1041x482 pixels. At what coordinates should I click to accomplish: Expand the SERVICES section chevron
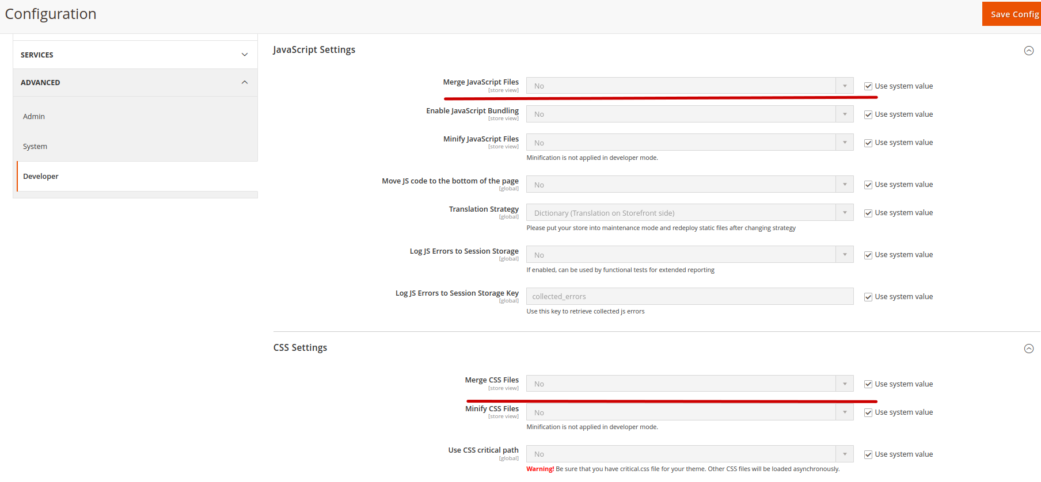coord(245,55)
